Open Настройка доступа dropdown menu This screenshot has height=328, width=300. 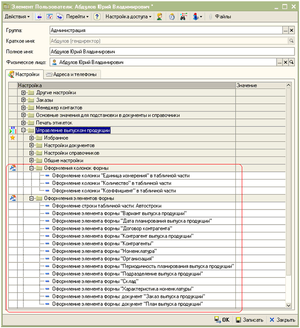tap(128, 17)
